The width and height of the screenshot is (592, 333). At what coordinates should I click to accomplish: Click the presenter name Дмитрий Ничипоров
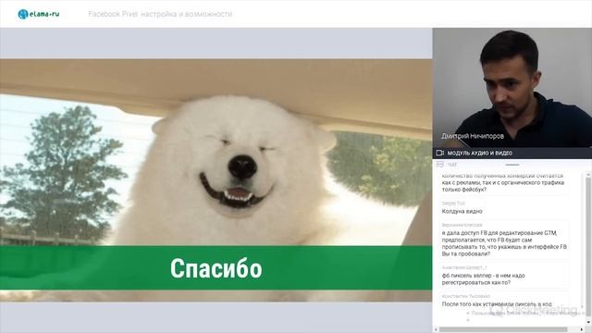[473, 136]
